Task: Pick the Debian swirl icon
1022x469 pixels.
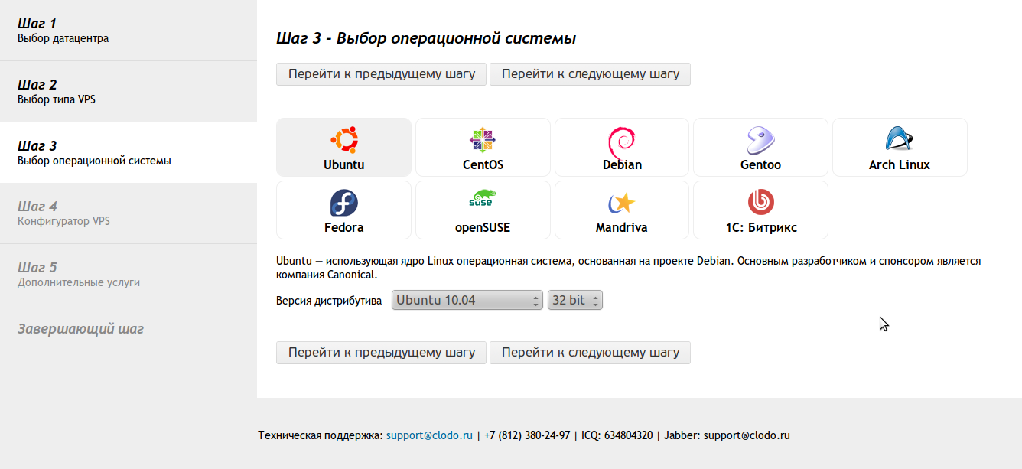Action: pyautogui.click(x=621, y=141)
